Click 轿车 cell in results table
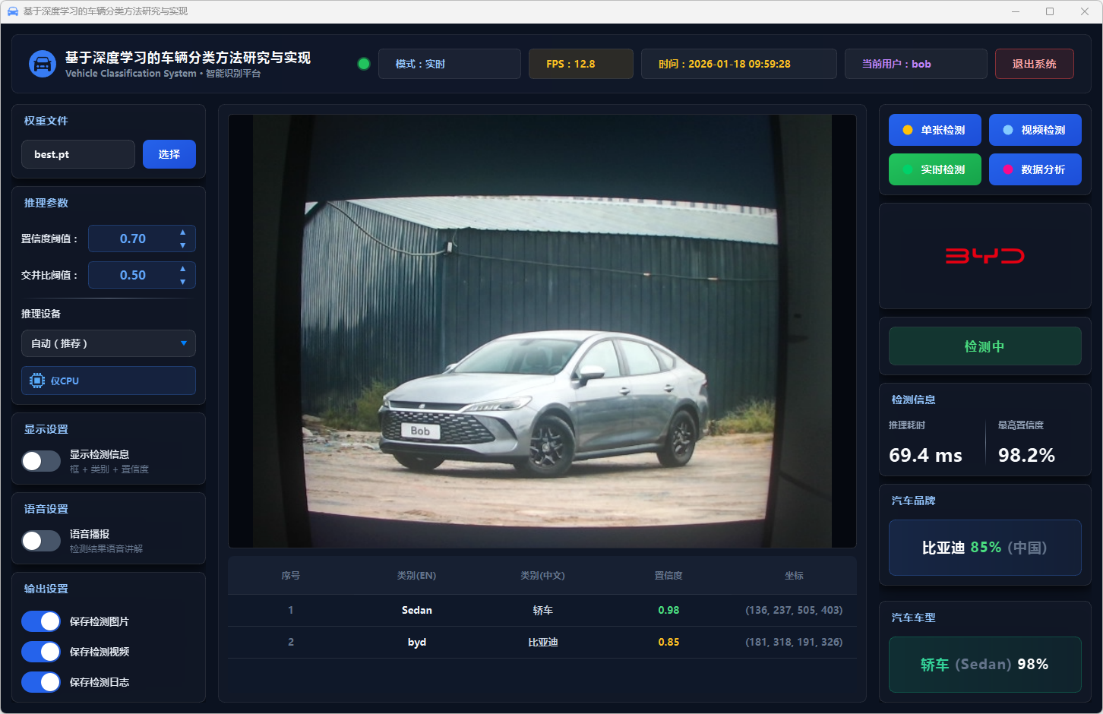Viewport: 1103px width, 714px height. click(x=542, y=610)
